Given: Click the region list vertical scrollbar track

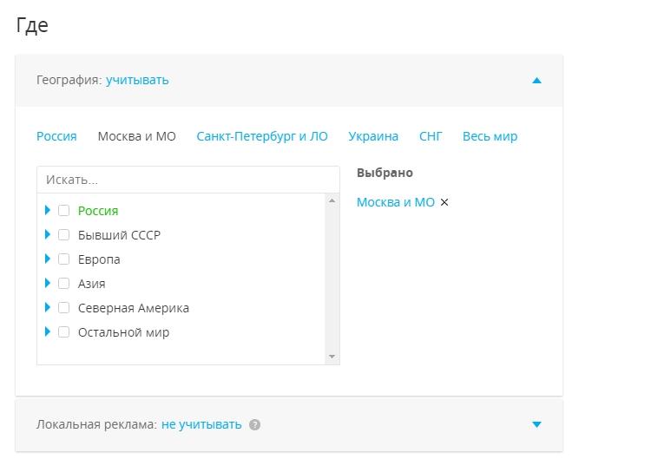Looking at the screenshot, I should [x=332, y=279].
